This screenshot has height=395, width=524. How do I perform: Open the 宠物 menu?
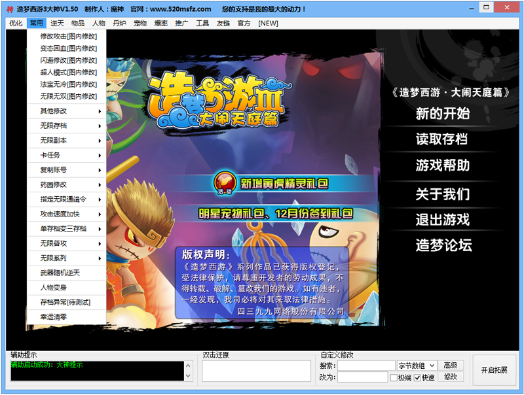140,23
